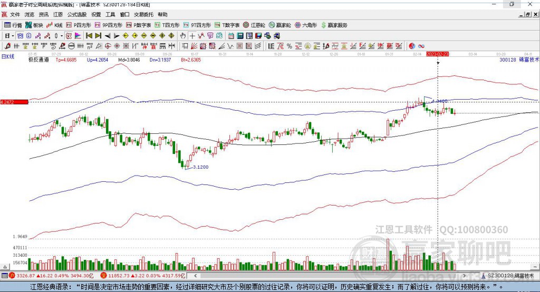
Task: Collapse volume pane with up-arrow button
Action: [x=5, y=267]
